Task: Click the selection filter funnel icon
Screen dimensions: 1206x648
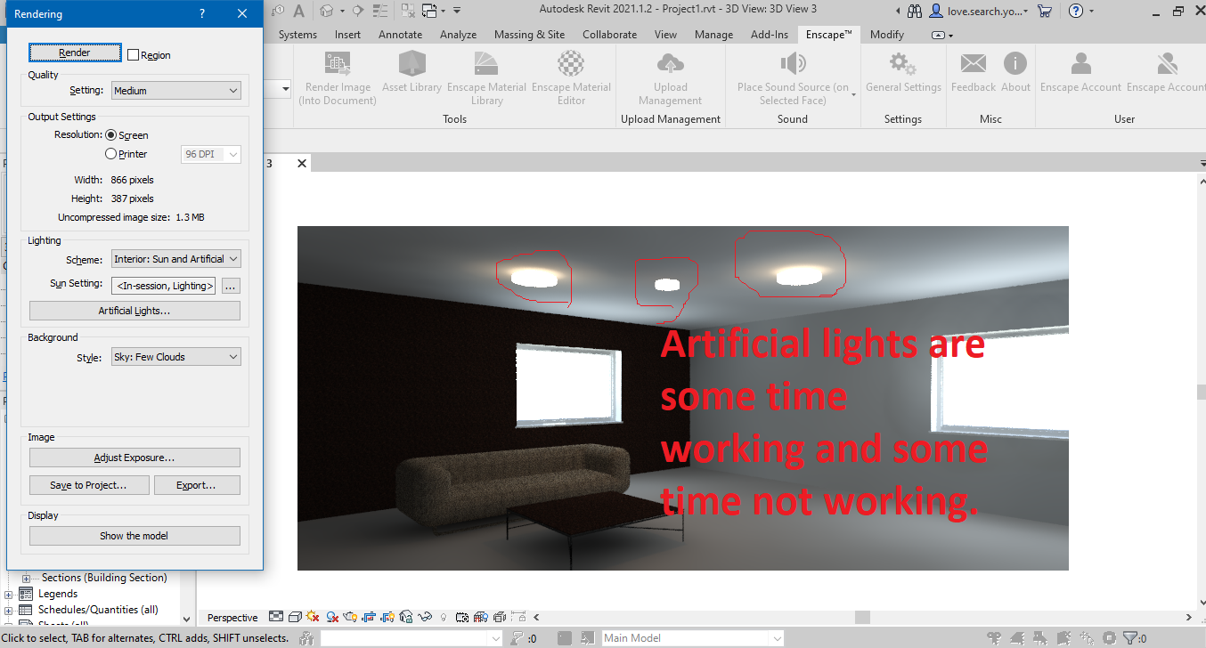Action: click(x=1130, y=638)
